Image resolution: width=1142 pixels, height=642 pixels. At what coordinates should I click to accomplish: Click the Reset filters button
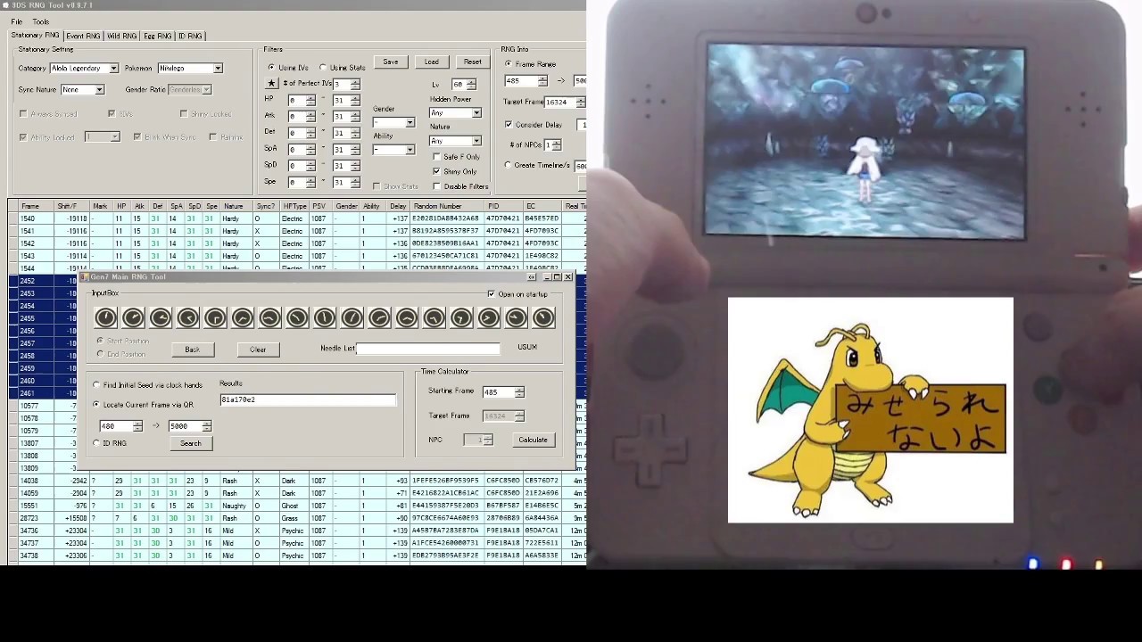pyautogui.click(x=473, y=62)
